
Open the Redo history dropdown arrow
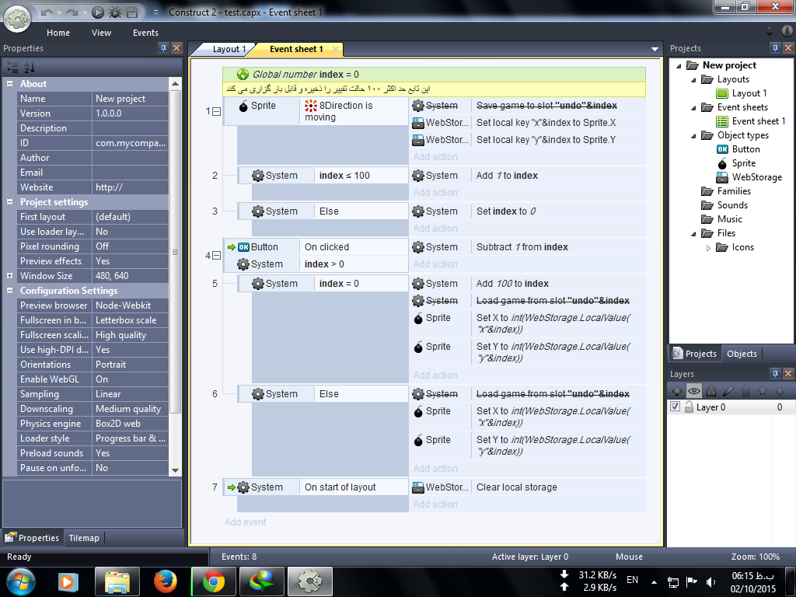84,12
